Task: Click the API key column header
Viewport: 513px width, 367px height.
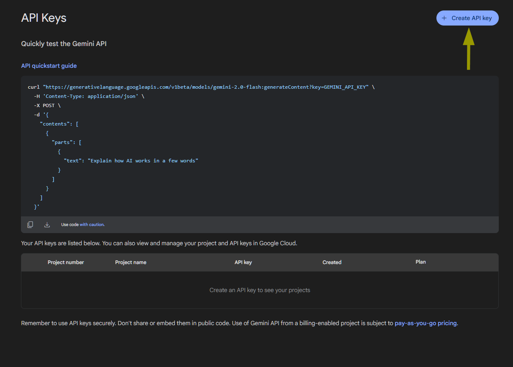Action: click(x=243, y=262)
